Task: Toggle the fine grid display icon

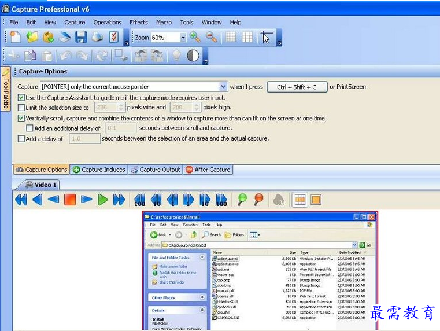Action: [231, 37]
